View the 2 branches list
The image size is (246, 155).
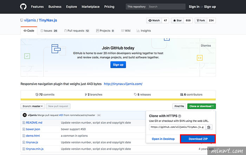point(94,95)
